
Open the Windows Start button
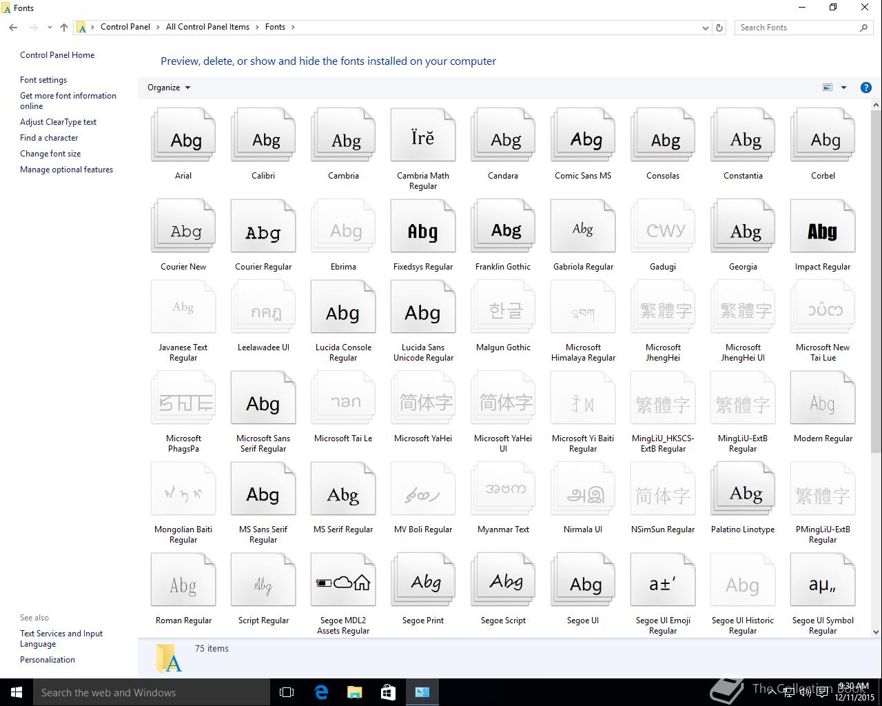[x=17, y=692]
